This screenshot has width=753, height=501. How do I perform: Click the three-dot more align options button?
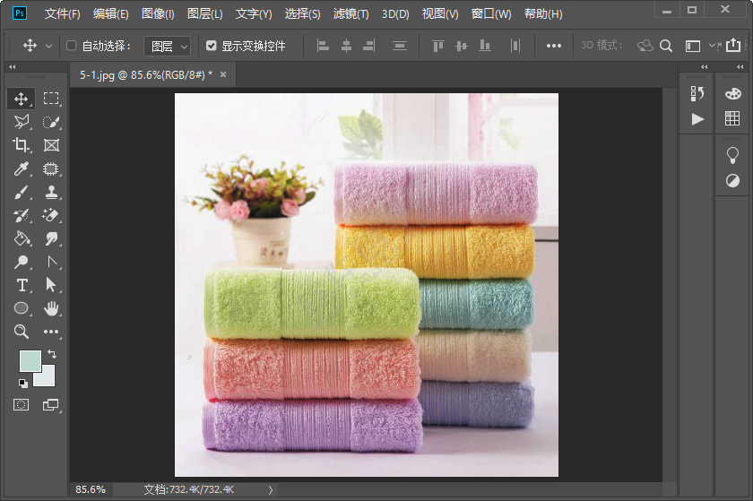pos(554,46)
